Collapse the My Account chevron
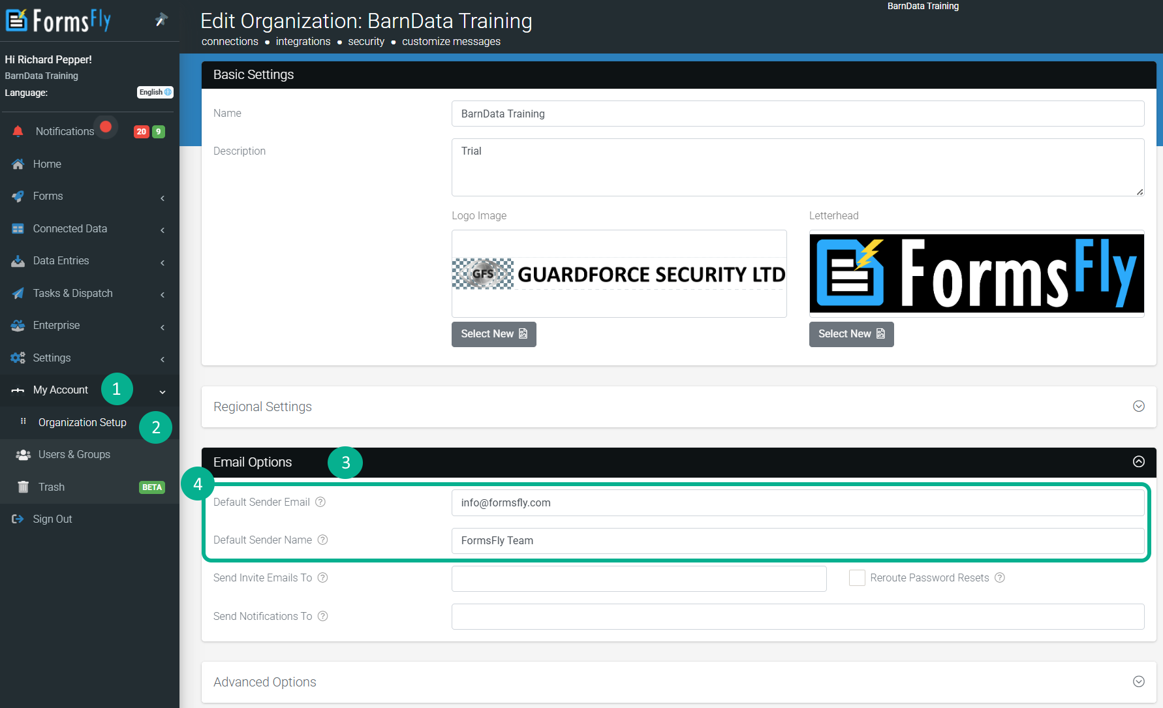The height and width of the screenshot is (708, 1163). (163, 392)
